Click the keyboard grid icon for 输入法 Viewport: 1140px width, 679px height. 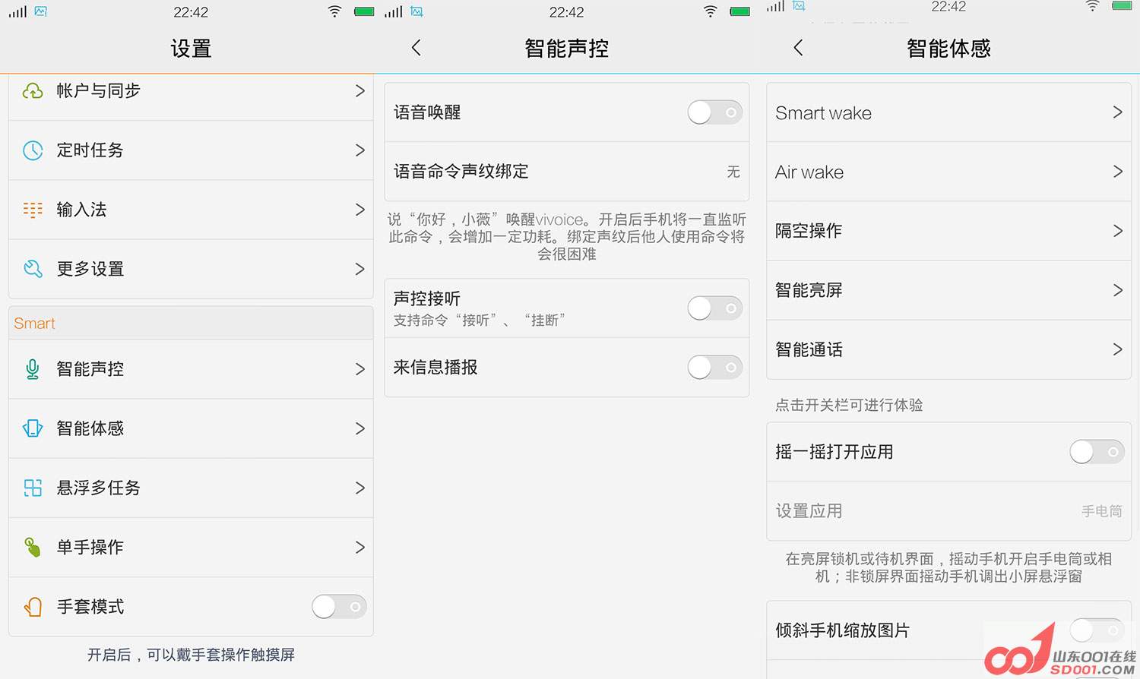pos(33,210)
